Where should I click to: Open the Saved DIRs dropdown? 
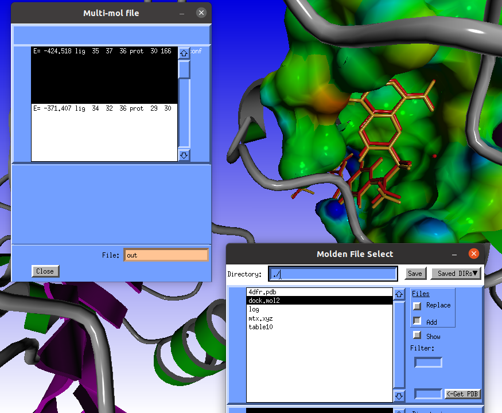tap(457, 274)
